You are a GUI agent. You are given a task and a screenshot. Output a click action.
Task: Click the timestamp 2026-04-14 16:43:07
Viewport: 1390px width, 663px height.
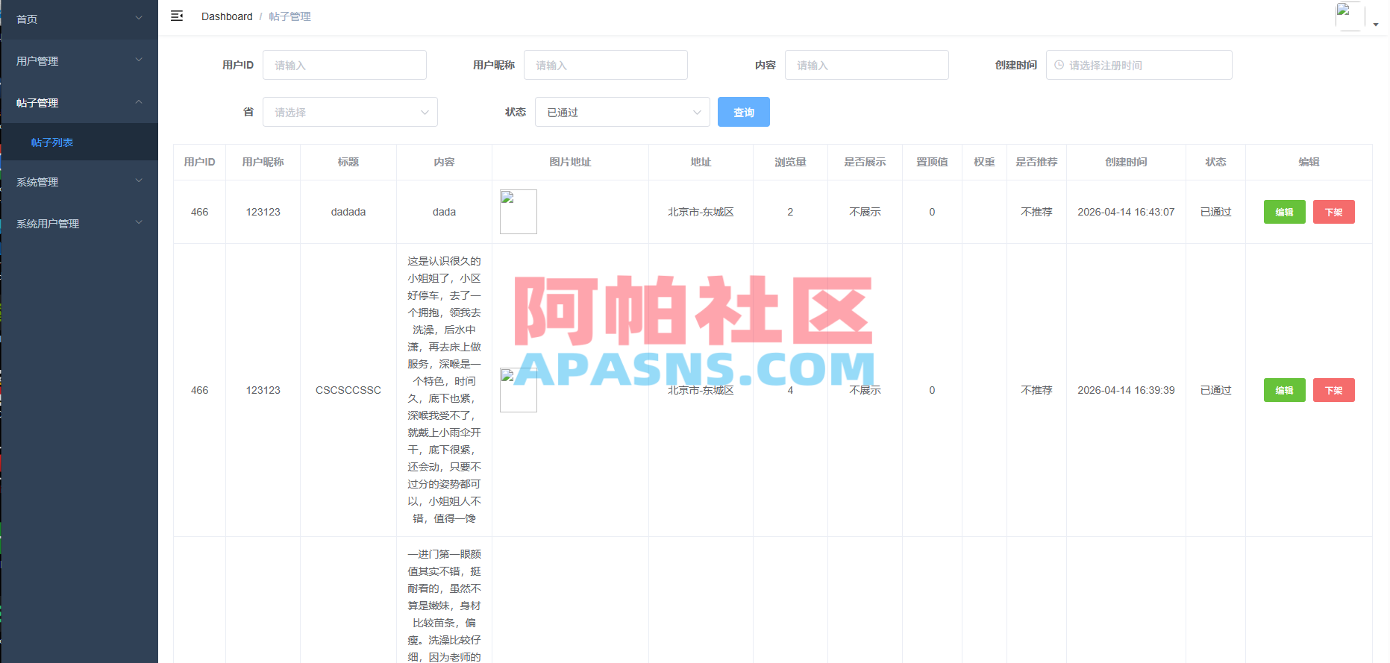[x=1126, y=212]
